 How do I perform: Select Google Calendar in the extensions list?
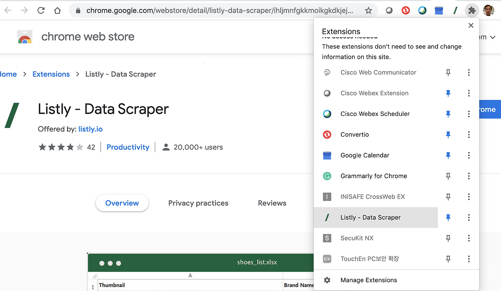click(376, 155)
